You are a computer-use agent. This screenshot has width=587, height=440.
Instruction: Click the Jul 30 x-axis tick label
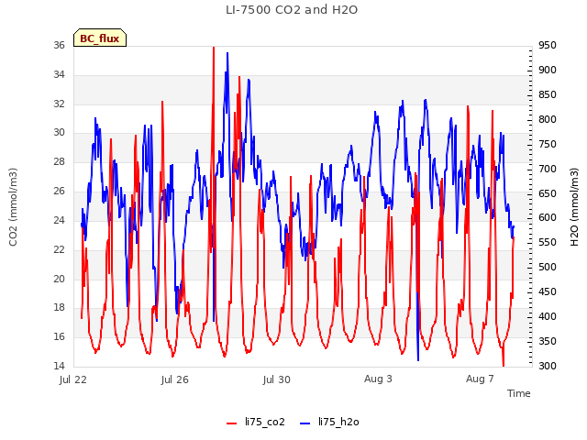click(277, 379)
